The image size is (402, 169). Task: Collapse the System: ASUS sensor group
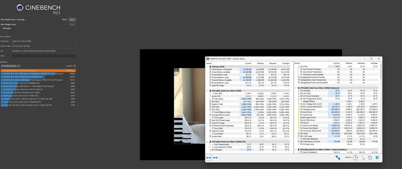207,67
